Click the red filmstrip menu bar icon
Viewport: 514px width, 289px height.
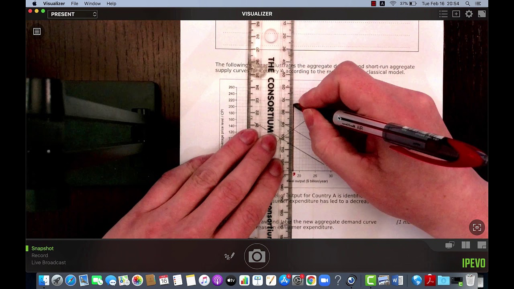pyautogui.click(x=373, y=4)
